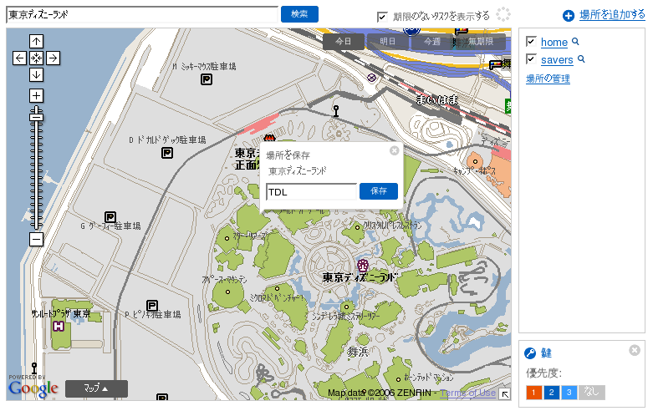The width and height of the screenshot is (653, 416).
Task: Click the center map reset button
Action: [36, 58]
